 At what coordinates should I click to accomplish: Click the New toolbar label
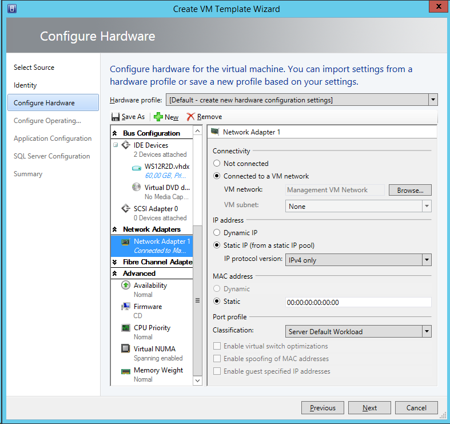172,117
